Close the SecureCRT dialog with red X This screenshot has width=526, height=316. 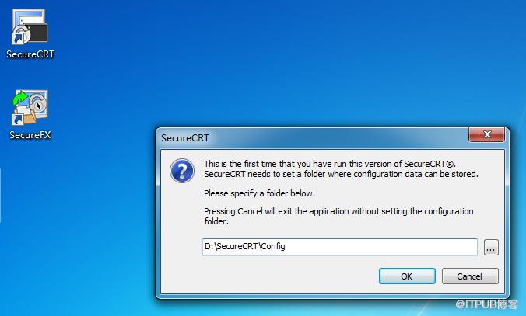(x=487, y=134)
